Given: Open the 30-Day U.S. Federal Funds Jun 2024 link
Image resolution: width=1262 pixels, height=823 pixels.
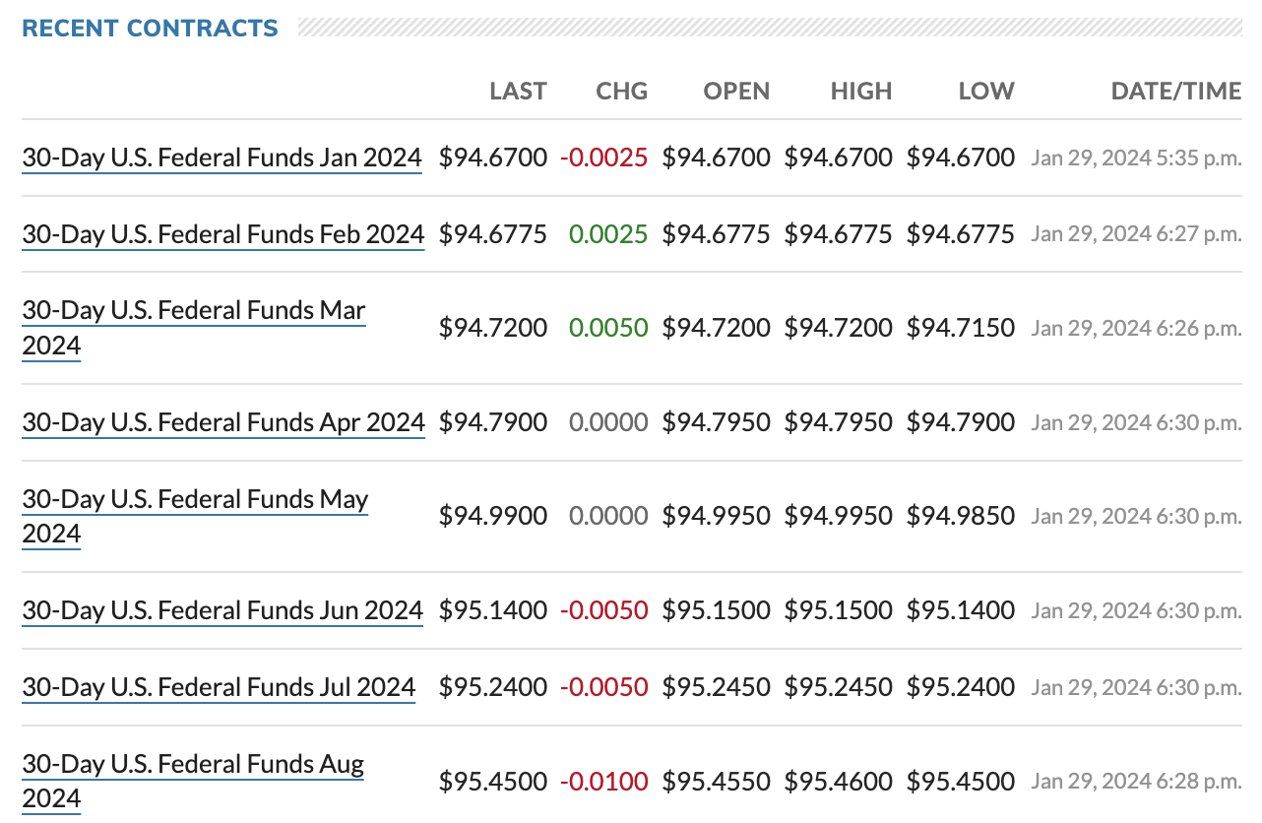Looking at the screenshot, I should (x=222, y=610).
